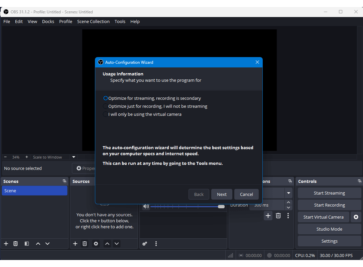This screenshot has height=267, width=363.
Task: Pop out the Scene Transitions dock
Action: 290,181
